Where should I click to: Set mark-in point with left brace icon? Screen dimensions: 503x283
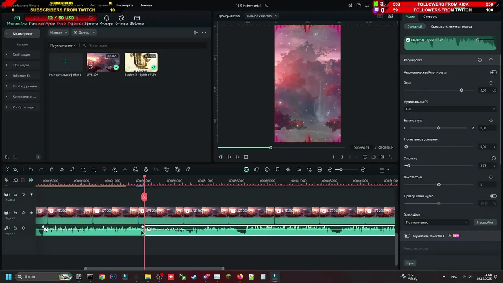334,157
